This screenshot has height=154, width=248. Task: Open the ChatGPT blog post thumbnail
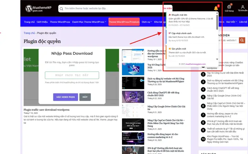click(x=133, y=97)
